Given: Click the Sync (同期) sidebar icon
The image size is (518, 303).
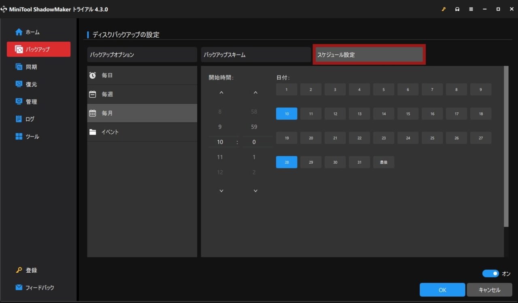Looking at the screenshot, I should pyautogui.click(x=19, y=67).
